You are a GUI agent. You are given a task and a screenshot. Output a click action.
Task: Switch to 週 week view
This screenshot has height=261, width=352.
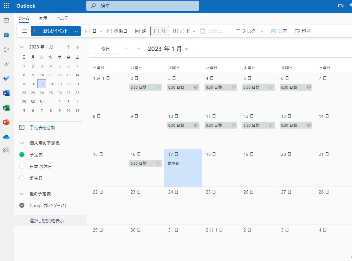141,31
